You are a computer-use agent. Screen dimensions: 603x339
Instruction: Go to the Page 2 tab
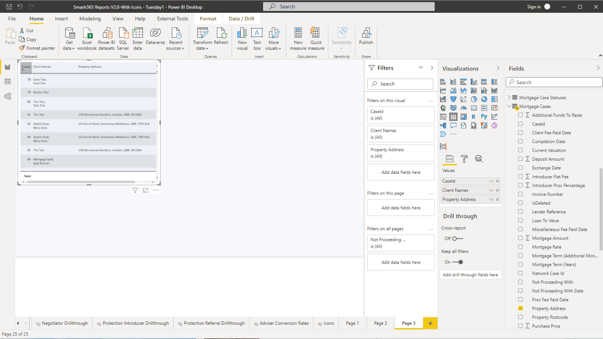[x=380, y=323]
